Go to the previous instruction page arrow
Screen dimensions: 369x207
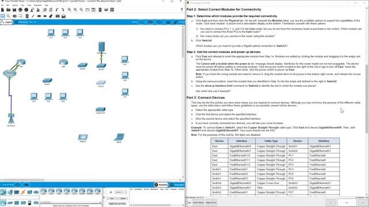[x=330, y=202]
